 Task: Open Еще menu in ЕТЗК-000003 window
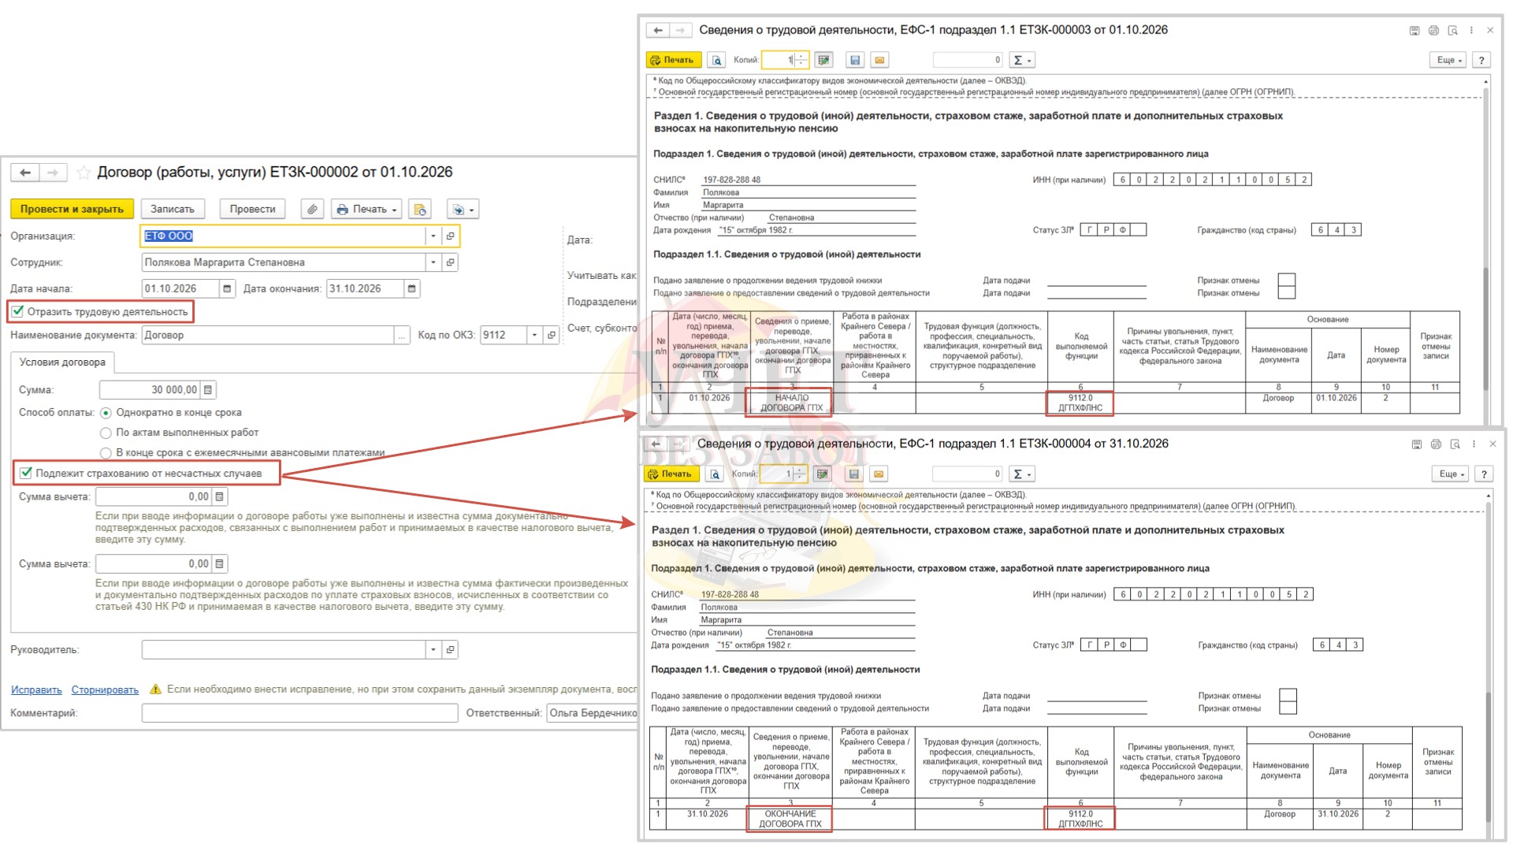tap(1448, 60)
